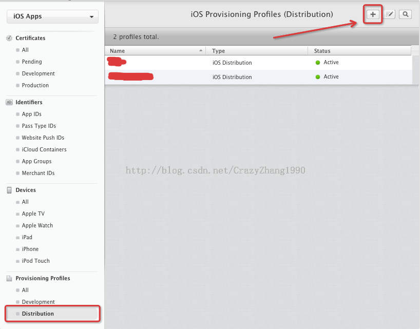
Task: Open iPod Touch devices
Action: (x=35, y=261)
